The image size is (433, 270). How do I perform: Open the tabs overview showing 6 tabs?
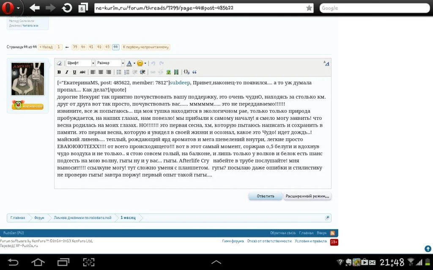pyautogui.click(x=83, y=8)
